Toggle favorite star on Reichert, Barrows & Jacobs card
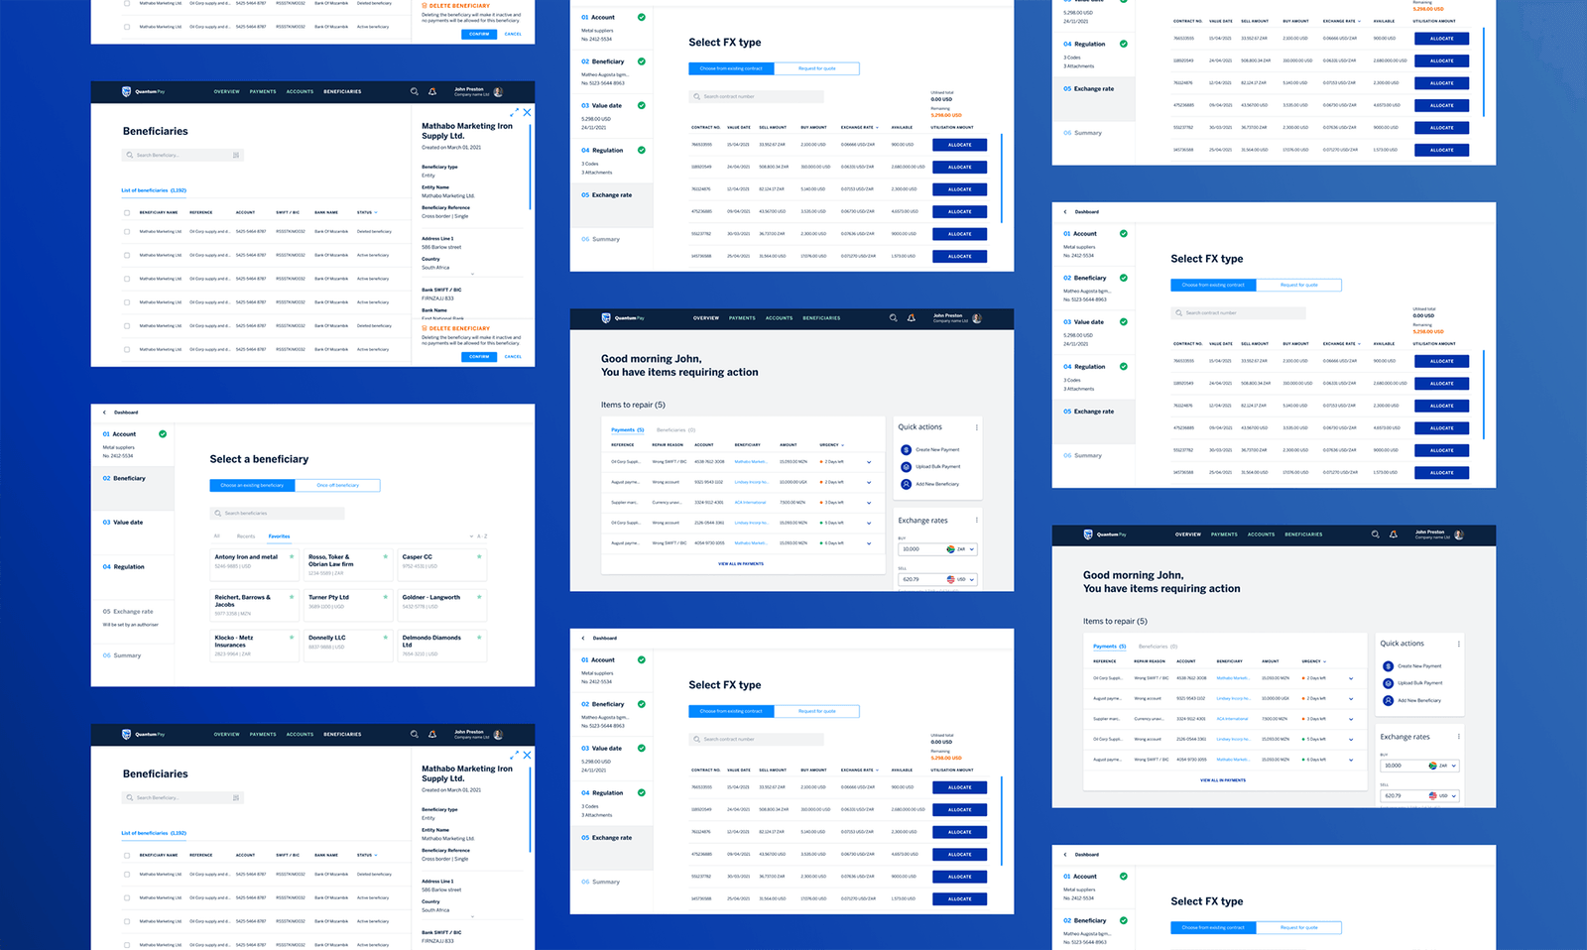The height and width of the screenshot is (950, 1587). 292,597
